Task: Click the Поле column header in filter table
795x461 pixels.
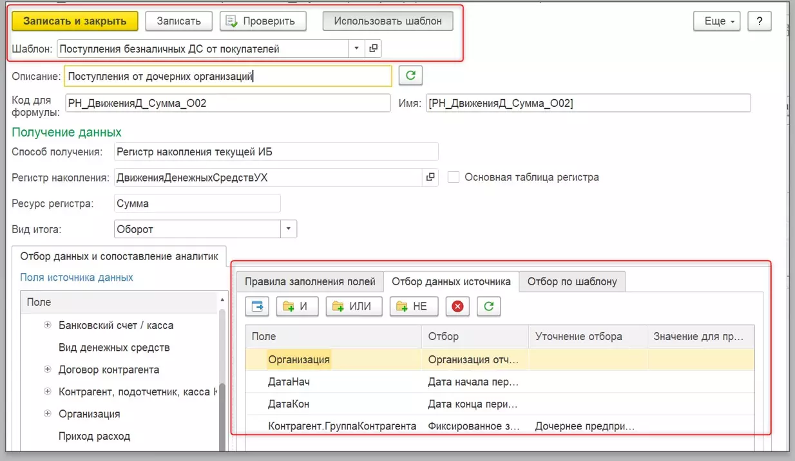Action: 333,337
